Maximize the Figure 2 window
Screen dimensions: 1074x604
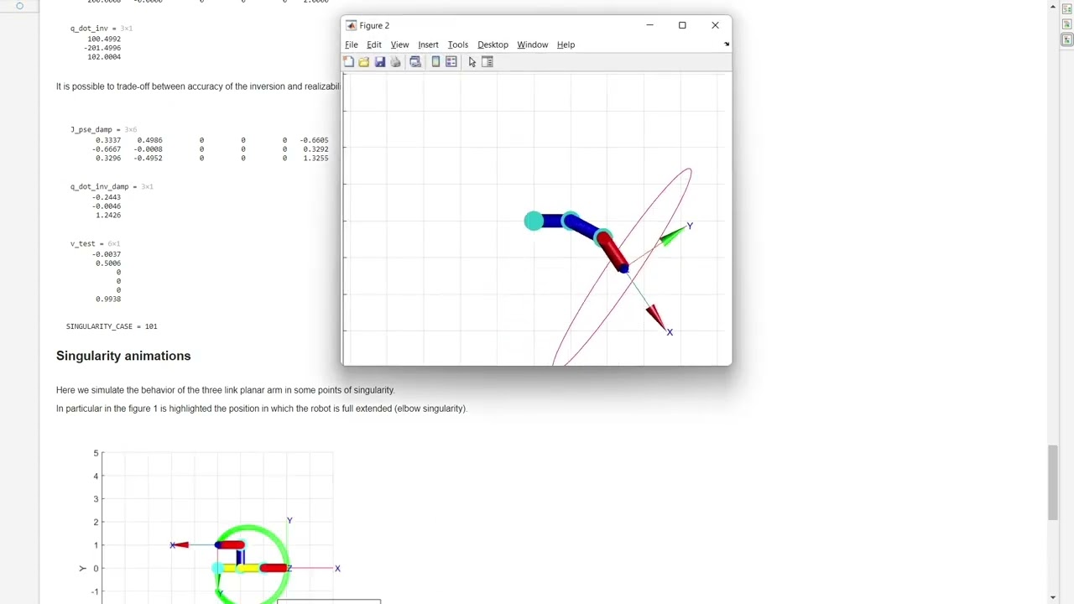[682, 25]
